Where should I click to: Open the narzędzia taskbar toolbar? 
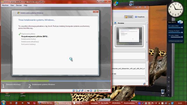94,103
